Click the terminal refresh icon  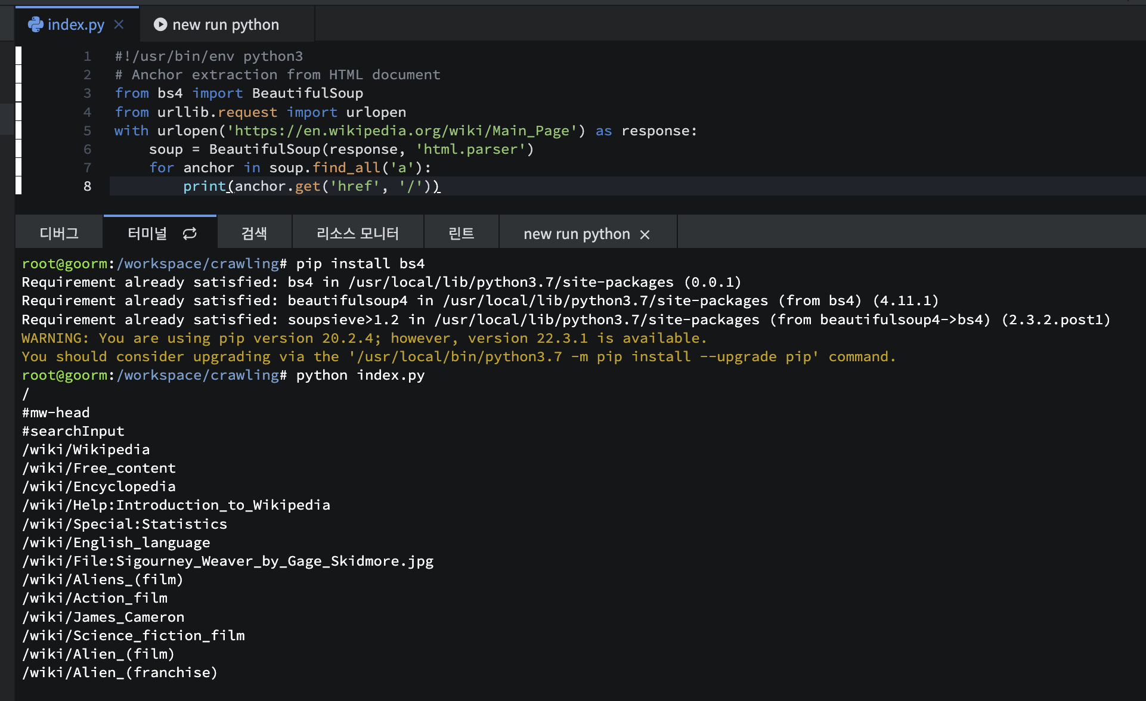190,234
